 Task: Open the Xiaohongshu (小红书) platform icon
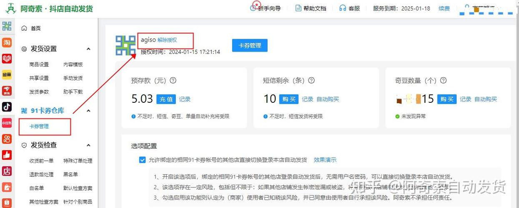pyautogui.click(x=7, y=123)
